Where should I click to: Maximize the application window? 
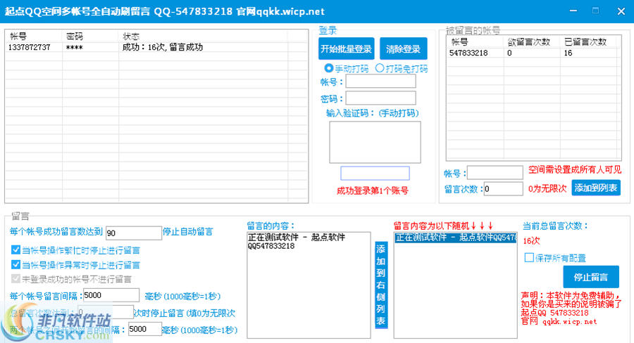(x=595, y=11)
